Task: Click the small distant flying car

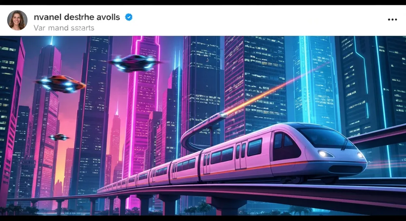Action: point(59,137)
